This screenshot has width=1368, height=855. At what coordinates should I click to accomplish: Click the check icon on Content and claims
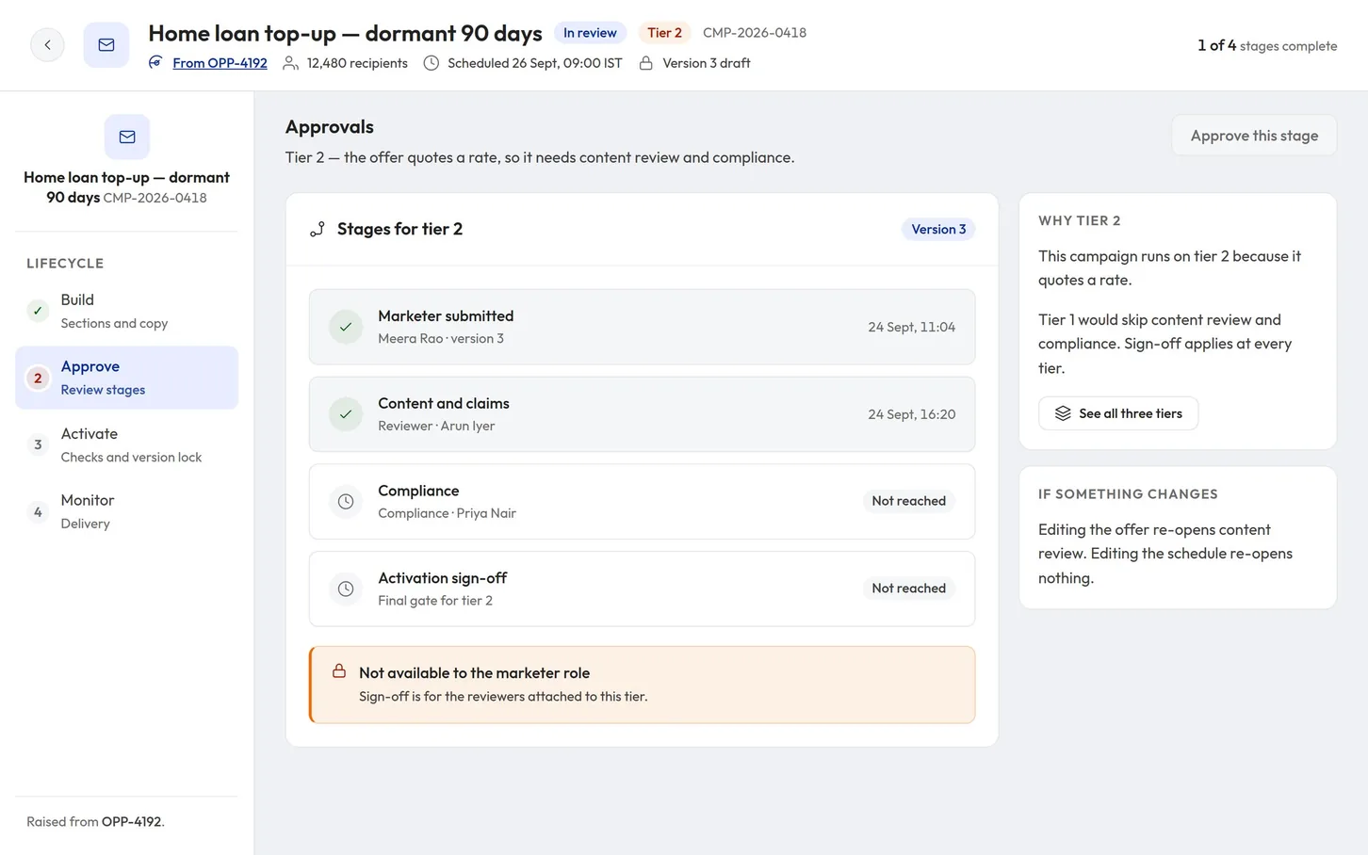point(346,414)
